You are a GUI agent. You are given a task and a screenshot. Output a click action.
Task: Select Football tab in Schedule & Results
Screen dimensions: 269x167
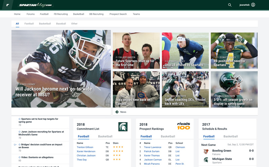[x=209, y=136]
